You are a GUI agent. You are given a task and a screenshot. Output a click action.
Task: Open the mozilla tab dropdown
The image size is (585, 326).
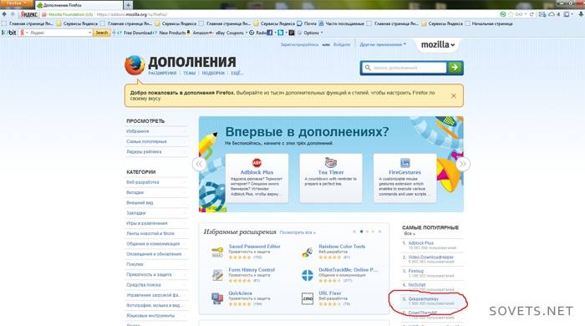click(438, 45)
